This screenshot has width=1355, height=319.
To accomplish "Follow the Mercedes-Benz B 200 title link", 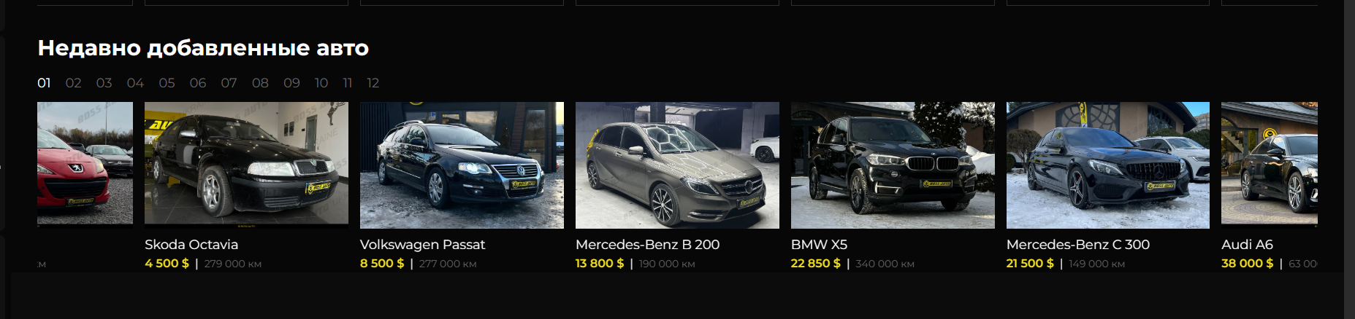I will [x=647, y=245].
